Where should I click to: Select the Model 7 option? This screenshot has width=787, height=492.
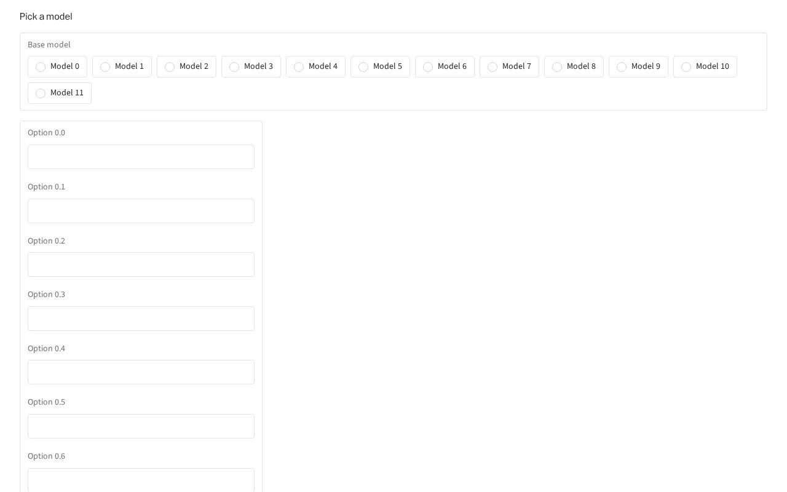pos(492,66)
